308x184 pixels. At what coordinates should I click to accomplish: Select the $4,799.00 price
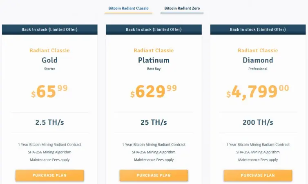click(258, 92)
